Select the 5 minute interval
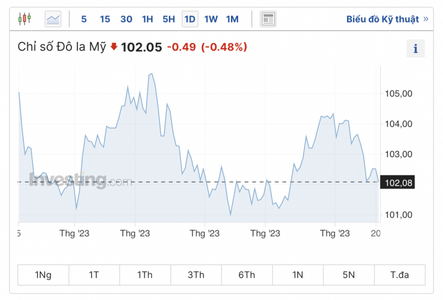This screenshot has height=300, width=443. point(84,19)
